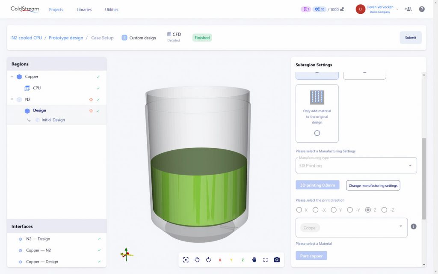Select the CPU subregion icon
The height and width of the screenshot is (274, 438).
pyautogui.click(x=27, y=88)
